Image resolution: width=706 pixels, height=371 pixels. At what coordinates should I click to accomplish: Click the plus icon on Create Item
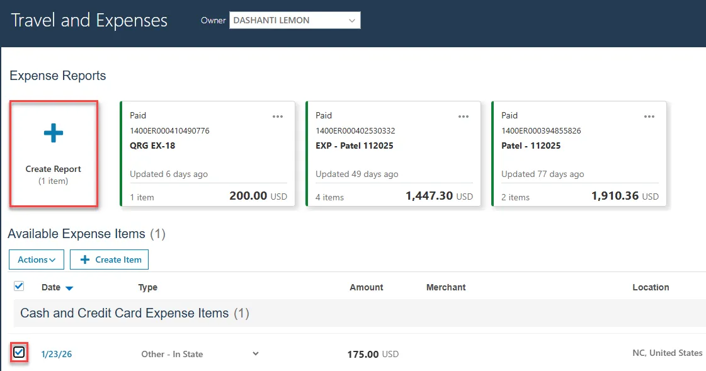tap(86, 260)
